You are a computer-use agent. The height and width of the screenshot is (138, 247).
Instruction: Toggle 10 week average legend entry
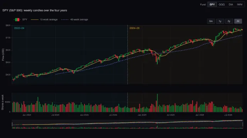44,20
